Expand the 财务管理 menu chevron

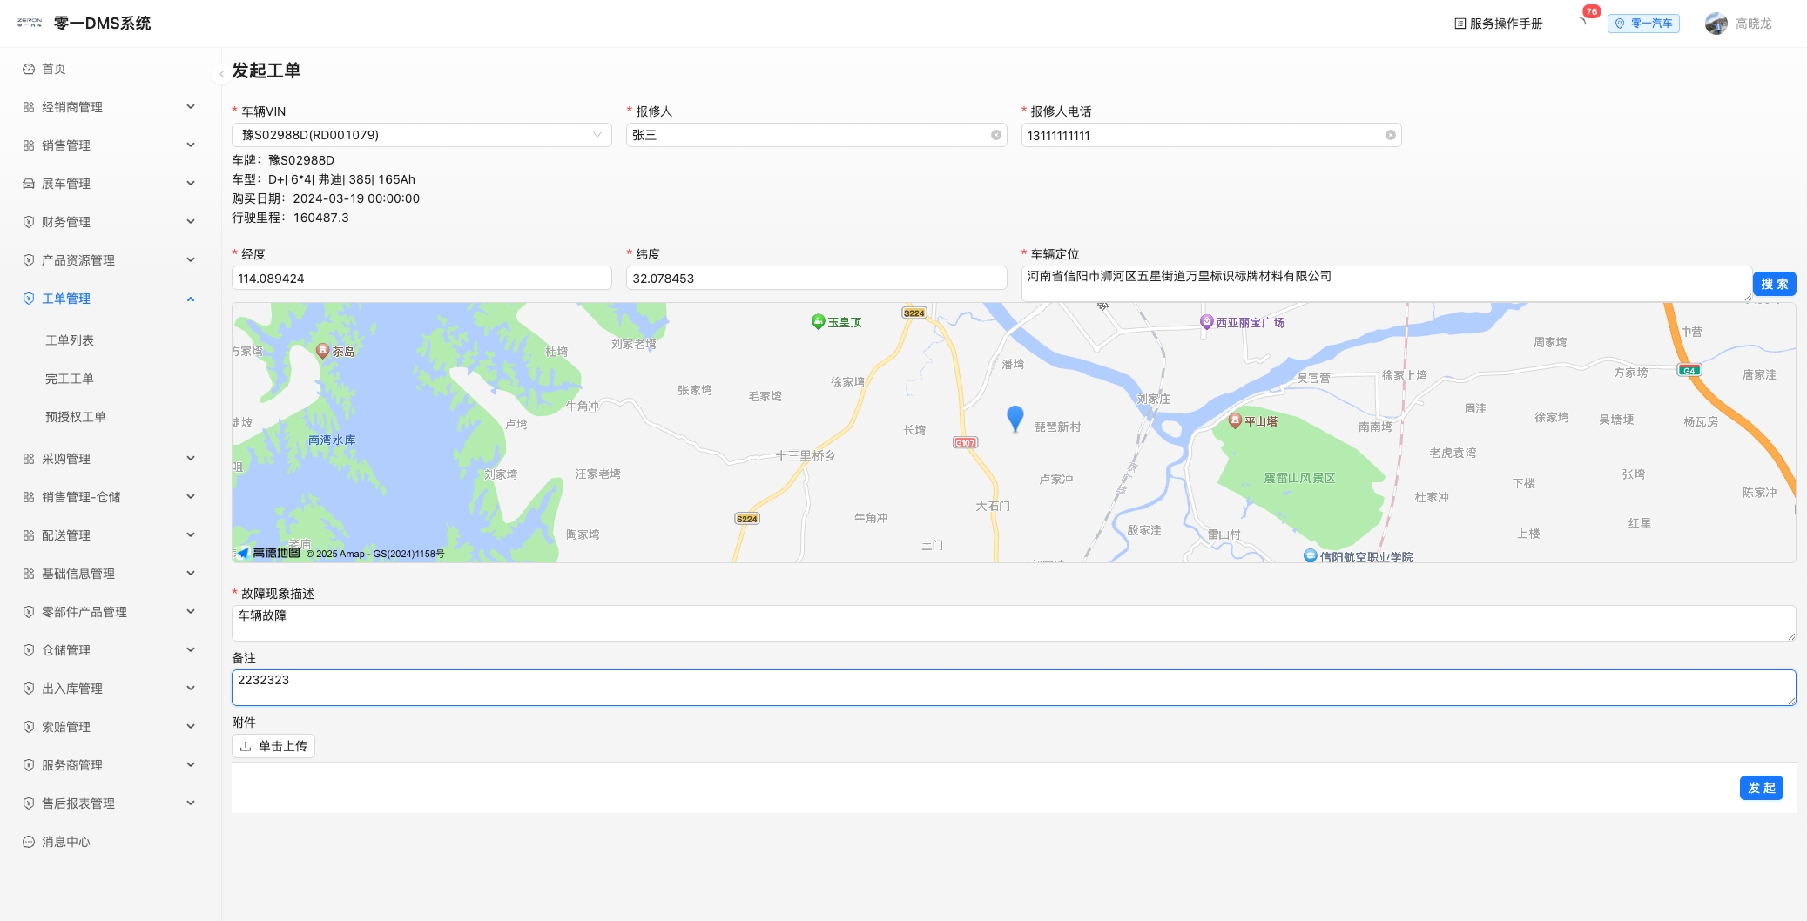[191, 222]
